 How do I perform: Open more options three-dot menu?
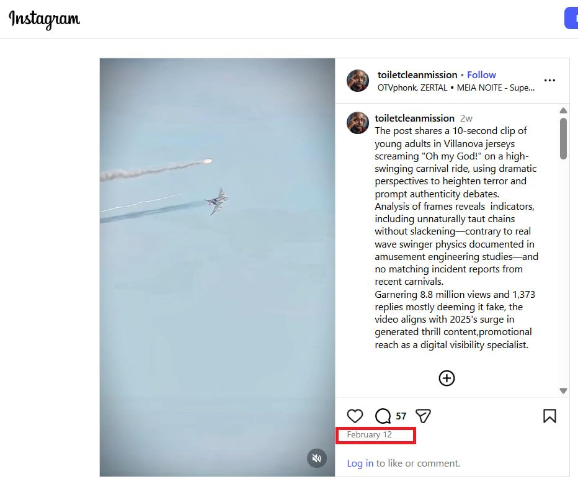tap(549, 81)
